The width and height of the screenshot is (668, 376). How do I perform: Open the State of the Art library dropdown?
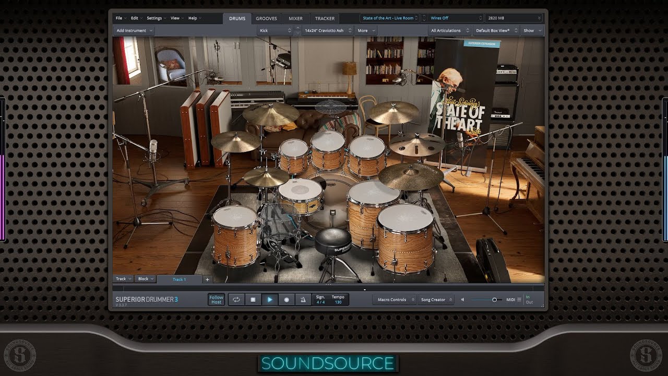tap(390, 18)
